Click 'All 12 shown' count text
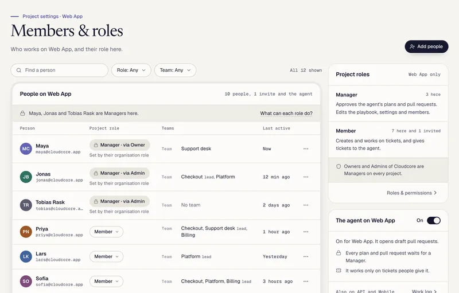459x293 pixels. [x=306, y=70]
